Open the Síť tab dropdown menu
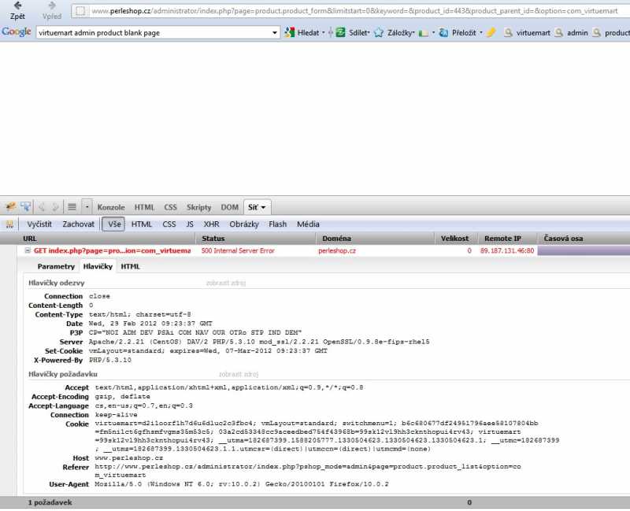Screen dimensions: 630x511 265,208
